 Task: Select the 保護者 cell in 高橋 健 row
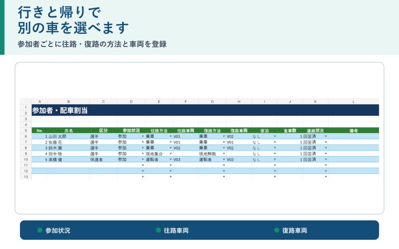pos(103,160)
